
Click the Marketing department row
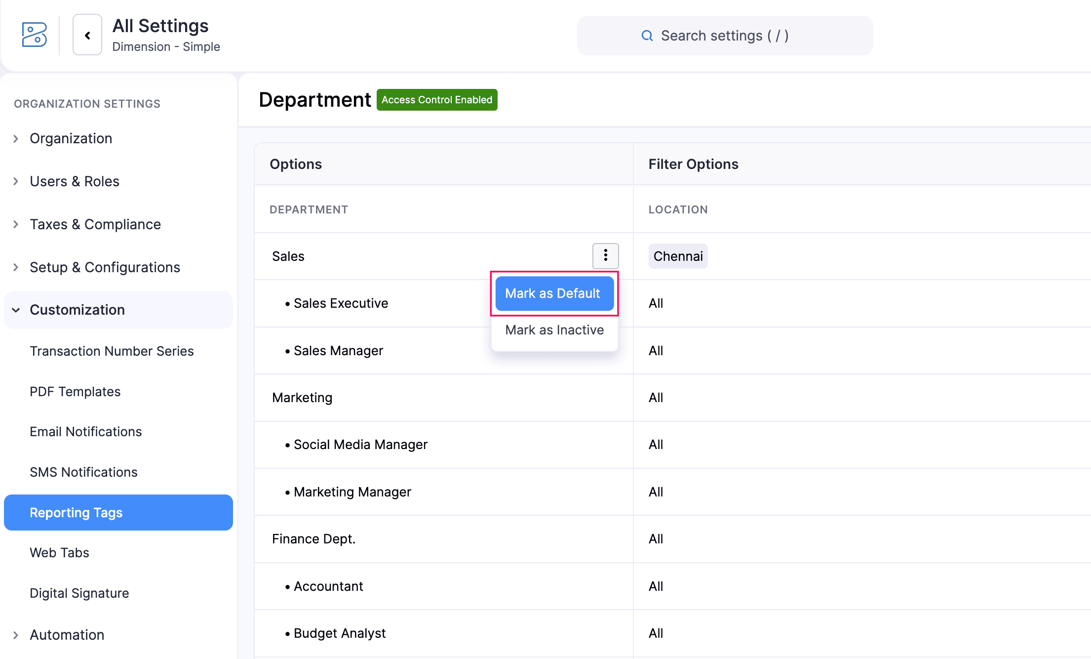pos(302,398)
